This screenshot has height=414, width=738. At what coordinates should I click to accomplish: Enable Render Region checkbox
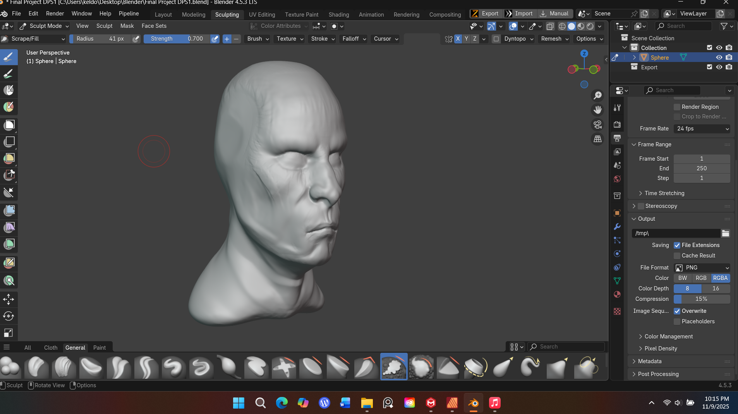tap(677, 107)
